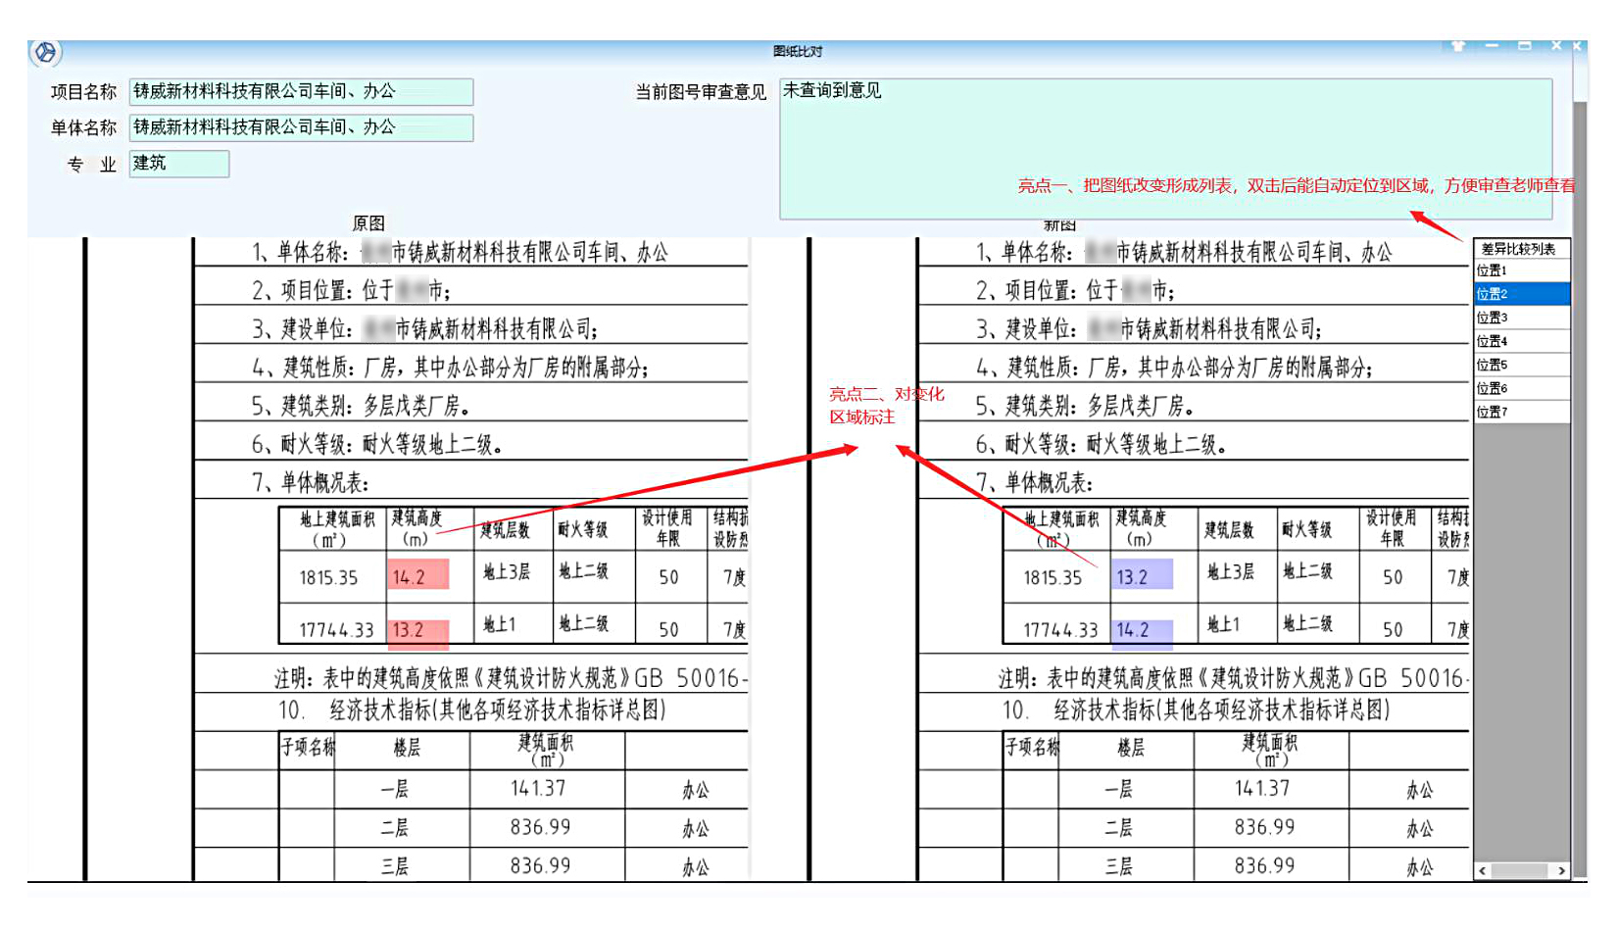This screenshot has height=931, width=1617.
Task: Click the blue highlighted 13.2 cell in new drawing
Action: [1142, 576]
